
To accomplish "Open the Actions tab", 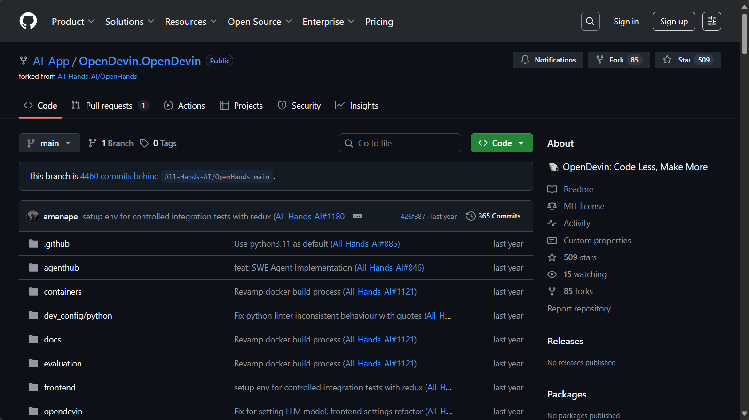I will click(184, 106).
